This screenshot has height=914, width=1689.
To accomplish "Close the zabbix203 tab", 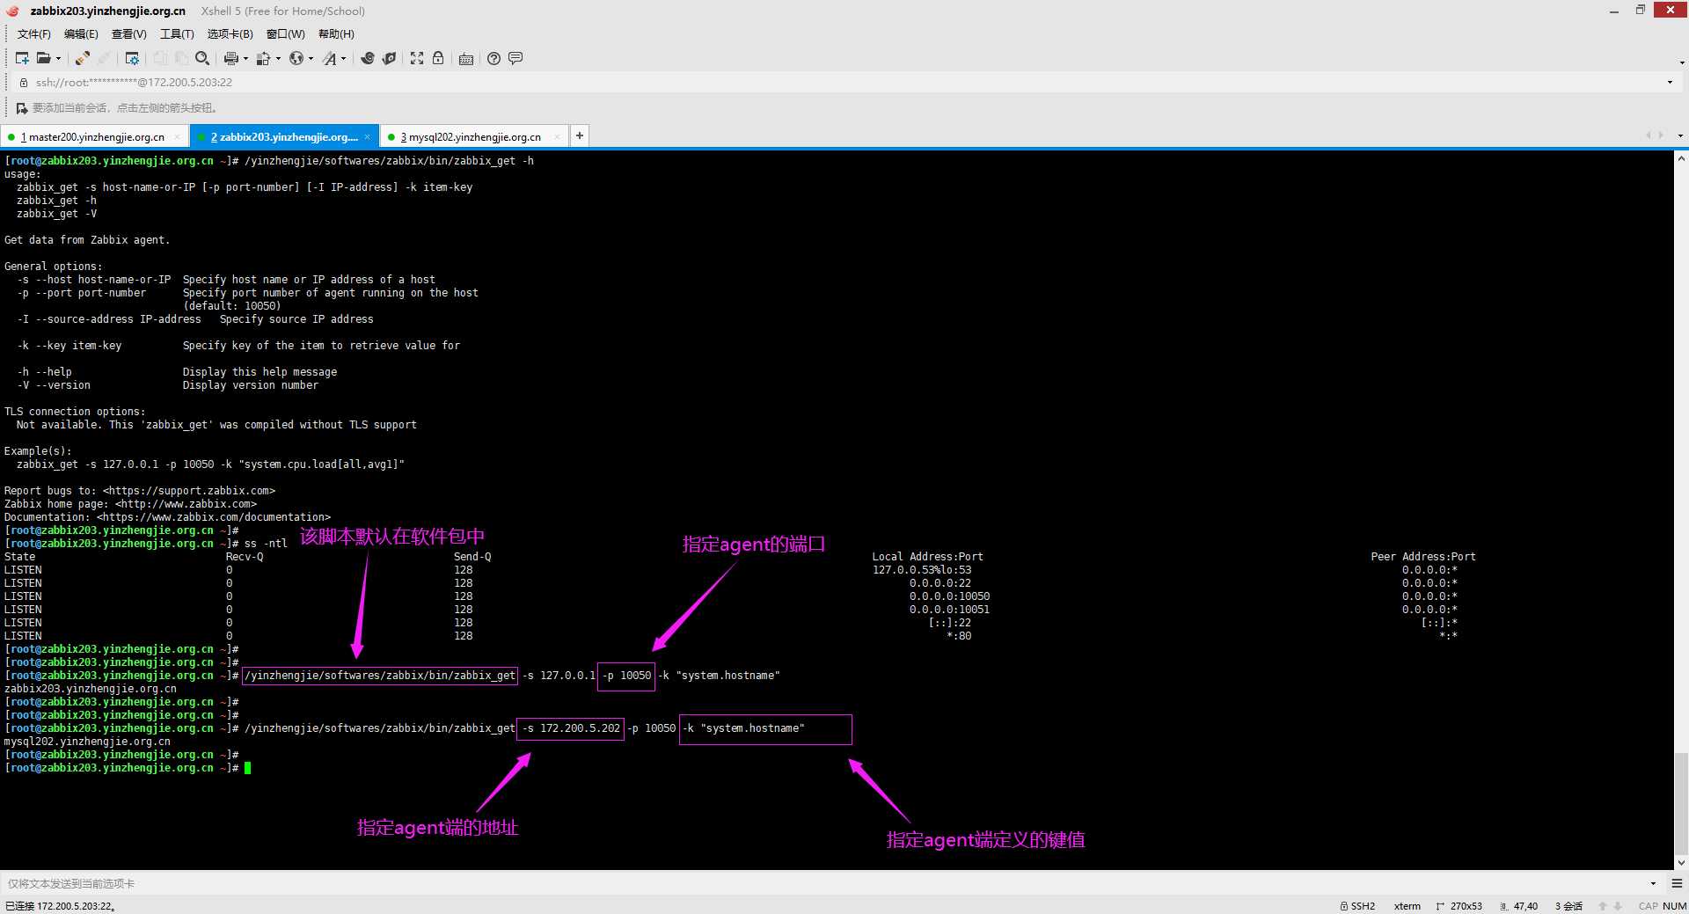I will coord(367,137).
